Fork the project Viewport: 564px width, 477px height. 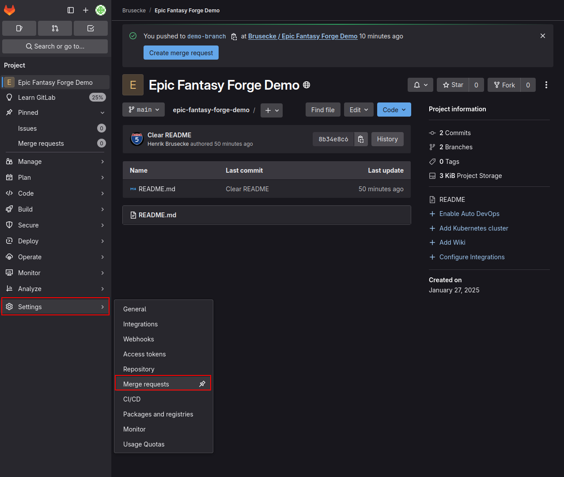click(x=504, y=85)
